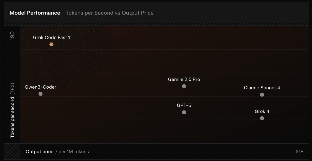Click the Claude Sonnet 4 label
The width and height of the screenshot is (312, 161).
(x=262, y=88)
